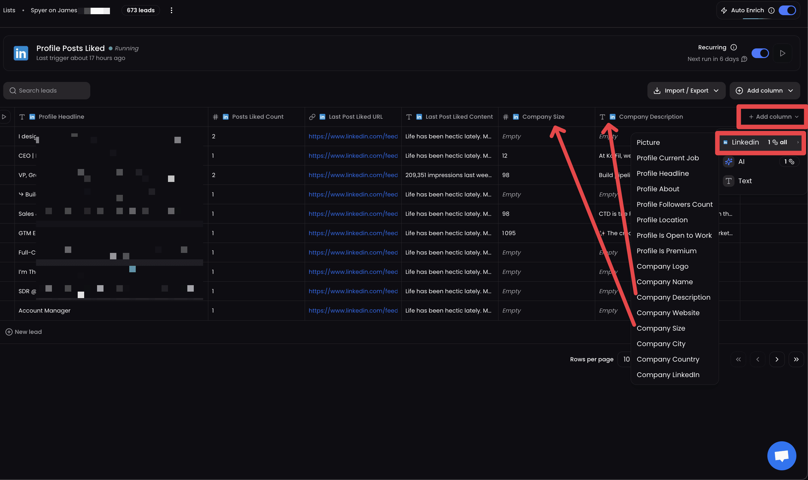Click the three-dot menu beside 673 leads
808x480 pixels.
tap(171, 10)
